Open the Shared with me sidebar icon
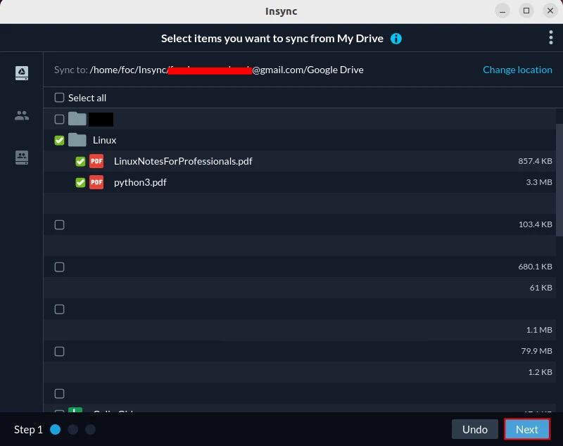This screenshot has height=446, width=563. (x=22, y=115)
